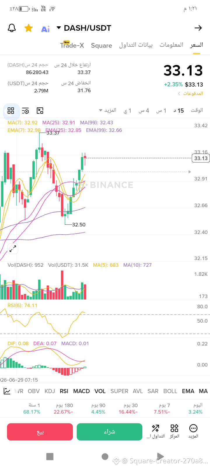Expand chart to fullscreen icon
210x468 pixels.
click(x=13, y=249)
